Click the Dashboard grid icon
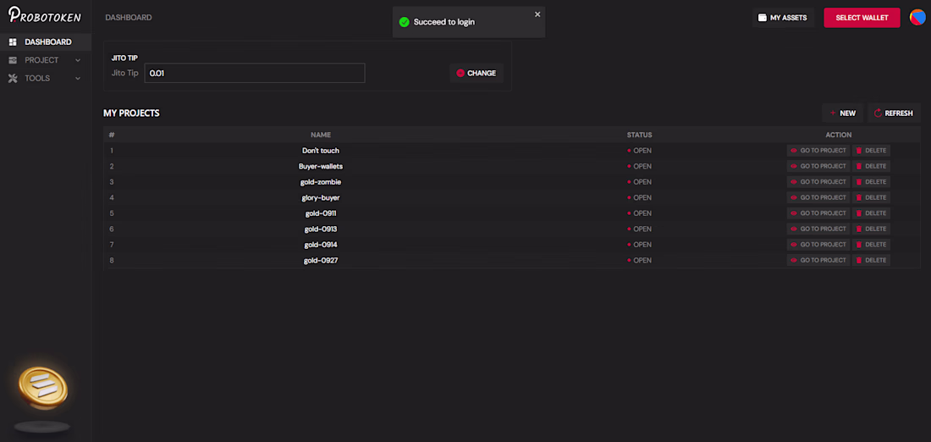This screenshot has height=442, width=931. pos(13,42)
